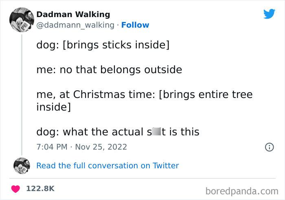The image size is (285, 200).
Task: Read the full conversation on Twitter
Action: coord(107,165)
